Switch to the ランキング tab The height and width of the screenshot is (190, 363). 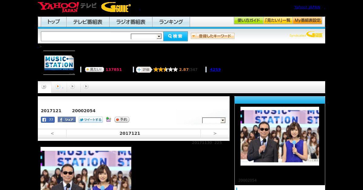coord(171,22)
